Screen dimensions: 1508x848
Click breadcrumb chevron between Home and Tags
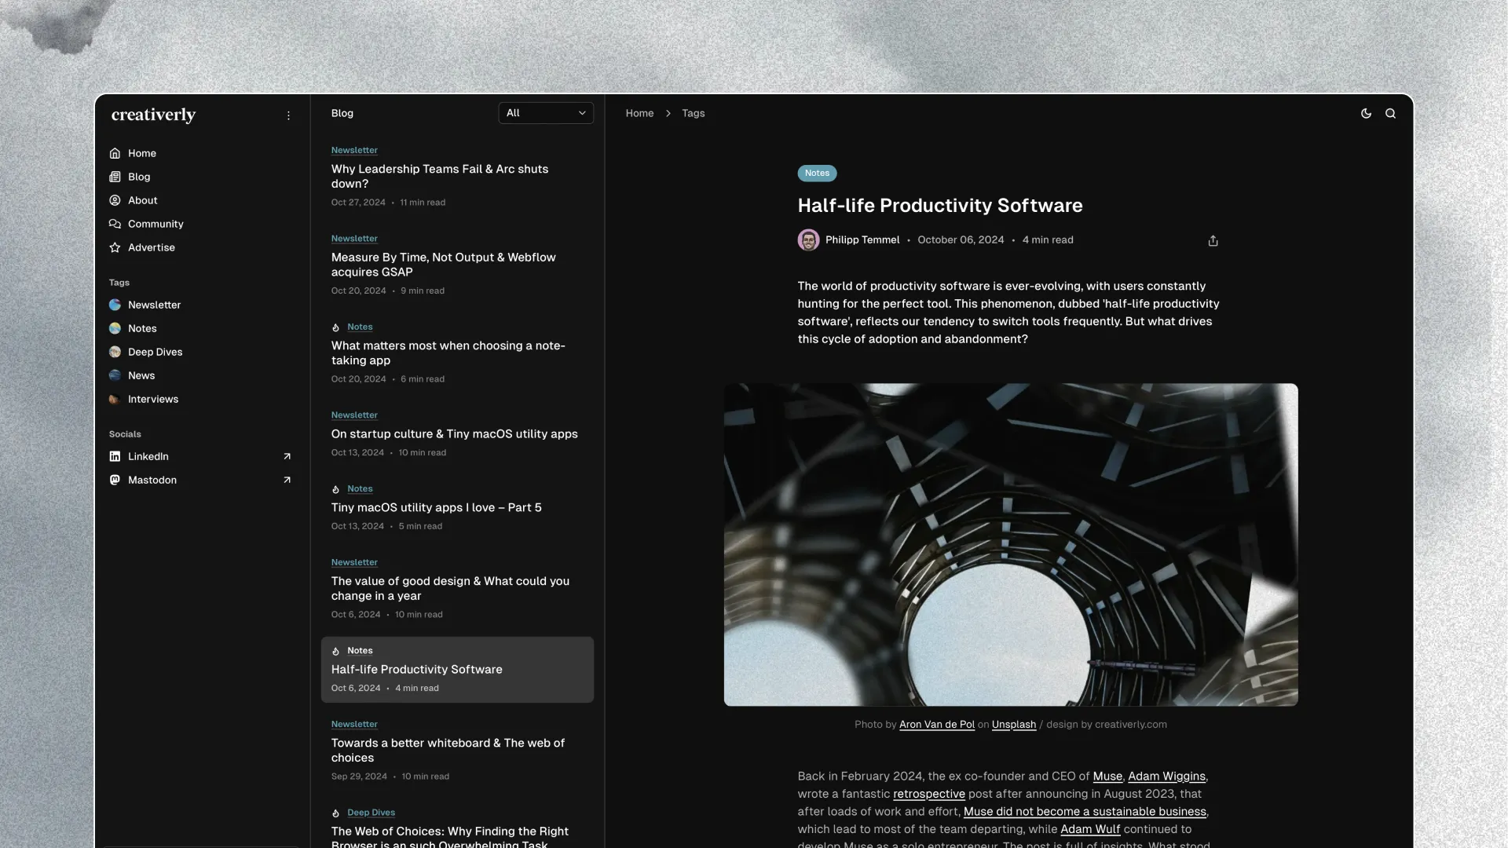(x=668, y=113)
